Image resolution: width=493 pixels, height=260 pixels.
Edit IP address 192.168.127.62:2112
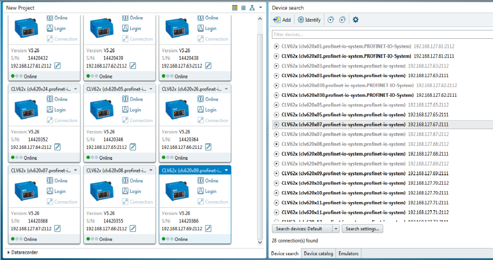click(x=133, y=66)
